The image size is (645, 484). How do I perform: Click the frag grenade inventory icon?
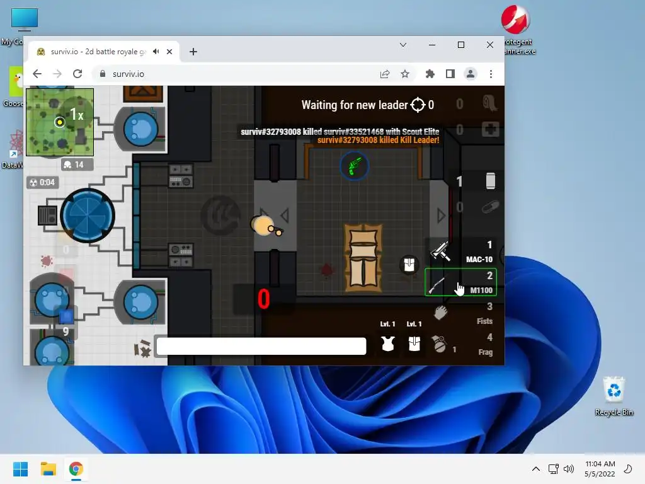pos(439,343)
